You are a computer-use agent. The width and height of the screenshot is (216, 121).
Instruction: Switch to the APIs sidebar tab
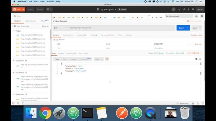point(44,21)
